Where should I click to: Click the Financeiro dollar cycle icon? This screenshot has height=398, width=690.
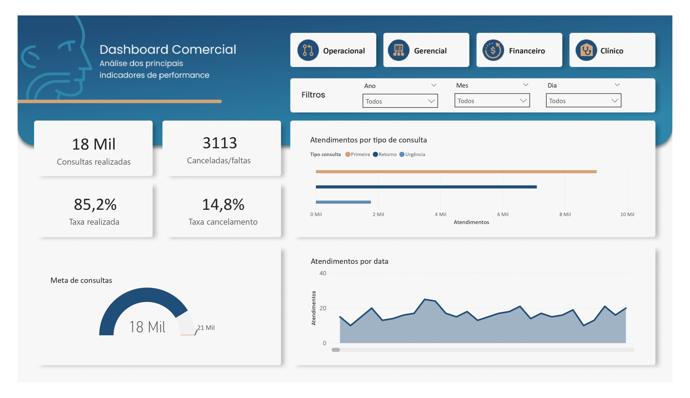[493, 50]
